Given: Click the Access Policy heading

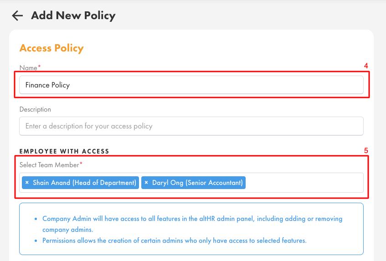Looking at the screenshot, I should (x=51, y=48).
